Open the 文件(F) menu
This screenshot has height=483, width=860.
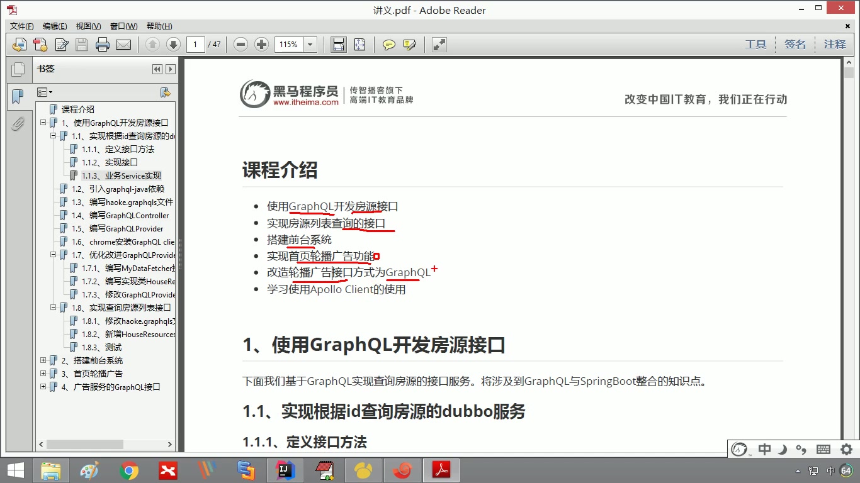coord(21,26)
